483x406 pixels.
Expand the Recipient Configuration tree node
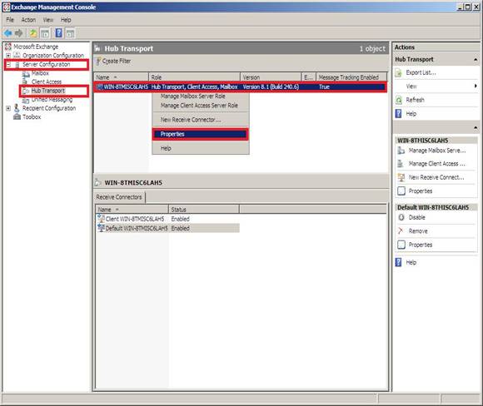click(x=8, y=108)
